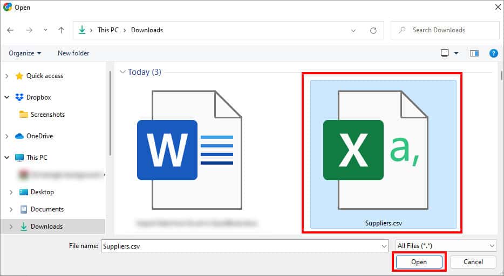Click the Open button

pyautogui.click(x=419, y=262)
